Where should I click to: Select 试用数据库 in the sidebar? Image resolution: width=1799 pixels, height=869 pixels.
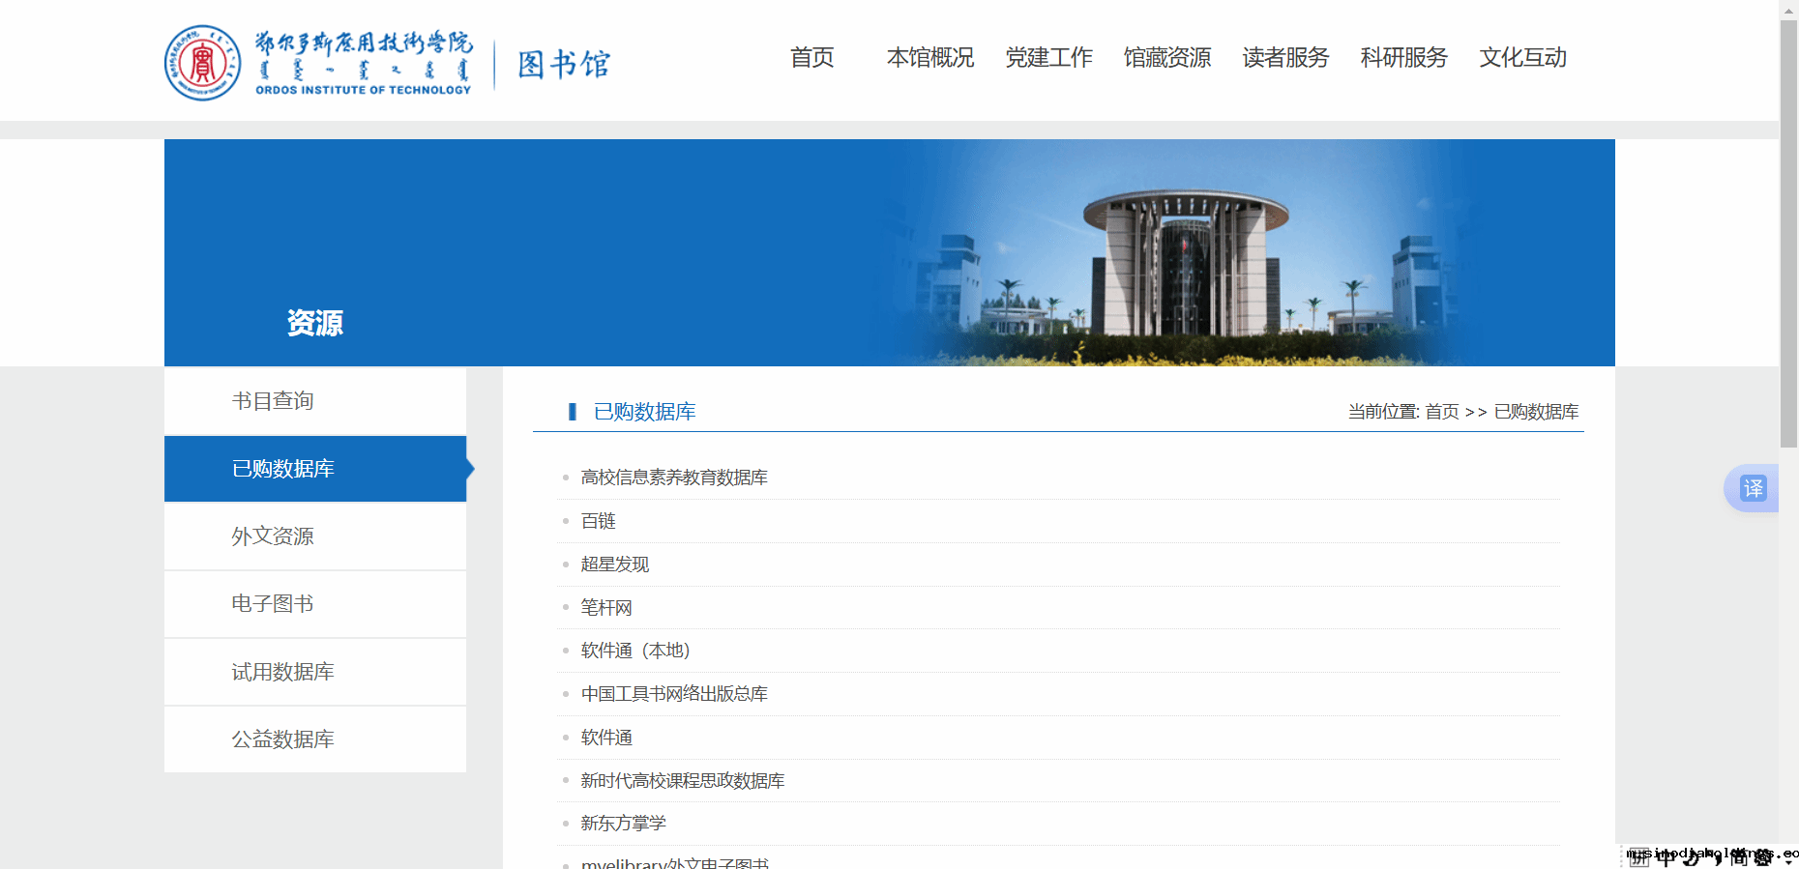click(282, 672)
